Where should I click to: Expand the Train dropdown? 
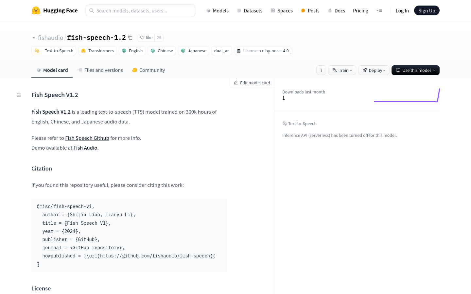pos(342,70)
